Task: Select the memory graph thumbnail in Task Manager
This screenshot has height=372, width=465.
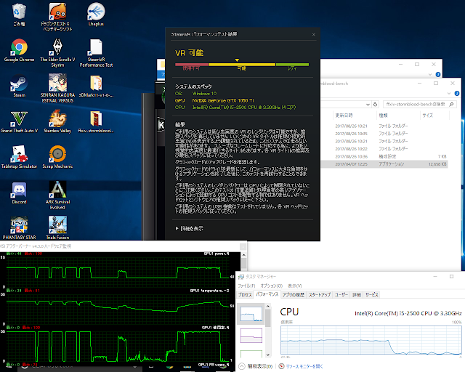Action: point(251,336)
